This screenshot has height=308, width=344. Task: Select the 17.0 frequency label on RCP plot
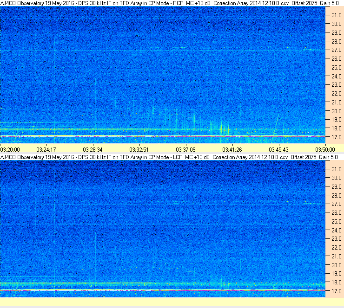(x=336, y=137)
